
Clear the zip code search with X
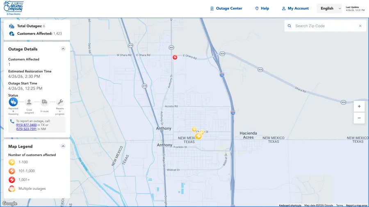[360, 26]
